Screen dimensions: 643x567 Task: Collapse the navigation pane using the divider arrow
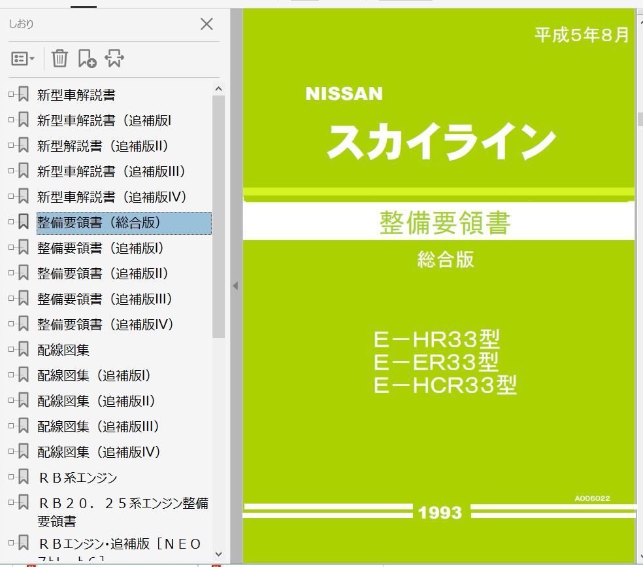pyautogui.click(x=235, y=286)
